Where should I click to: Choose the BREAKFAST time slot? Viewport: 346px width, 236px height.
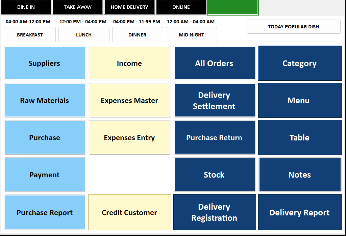point(30,35)
